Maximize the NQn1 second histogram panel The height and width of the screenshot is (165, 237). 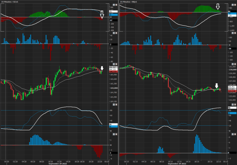click(232, 33)
